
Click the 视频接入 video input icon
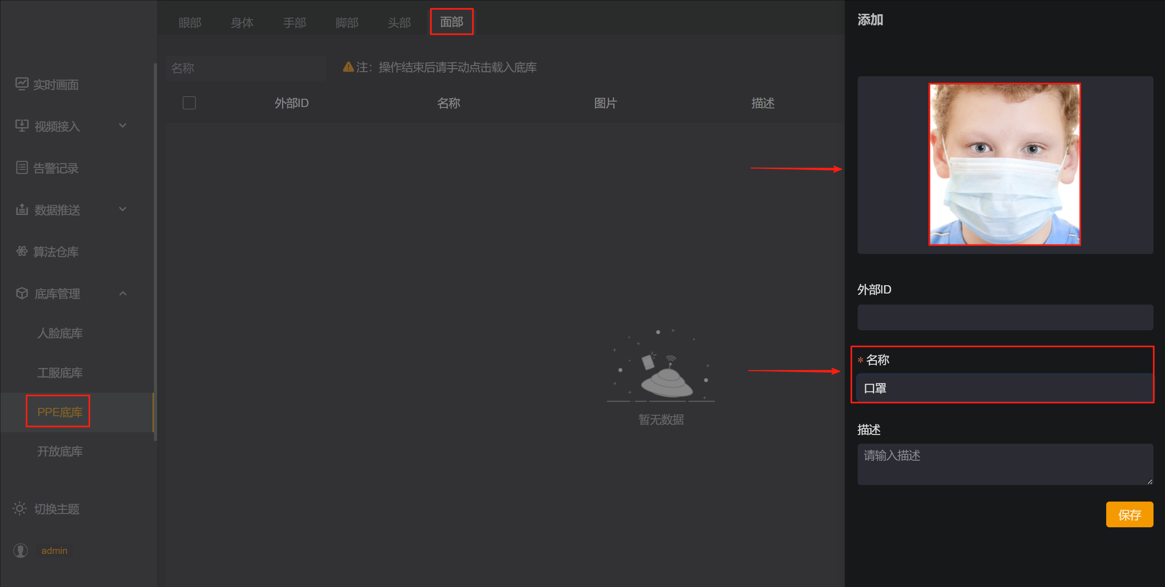(x=22, y=126)
